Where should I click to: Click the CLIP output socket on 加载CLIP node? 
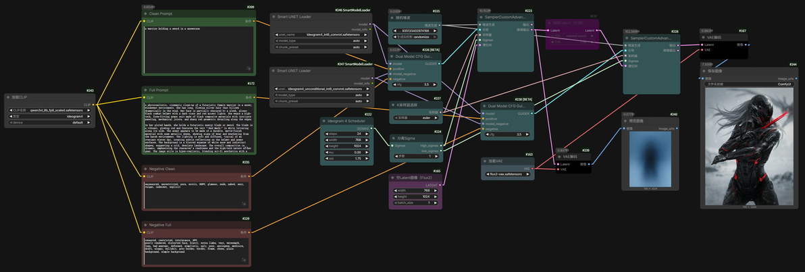click(93, 104)
